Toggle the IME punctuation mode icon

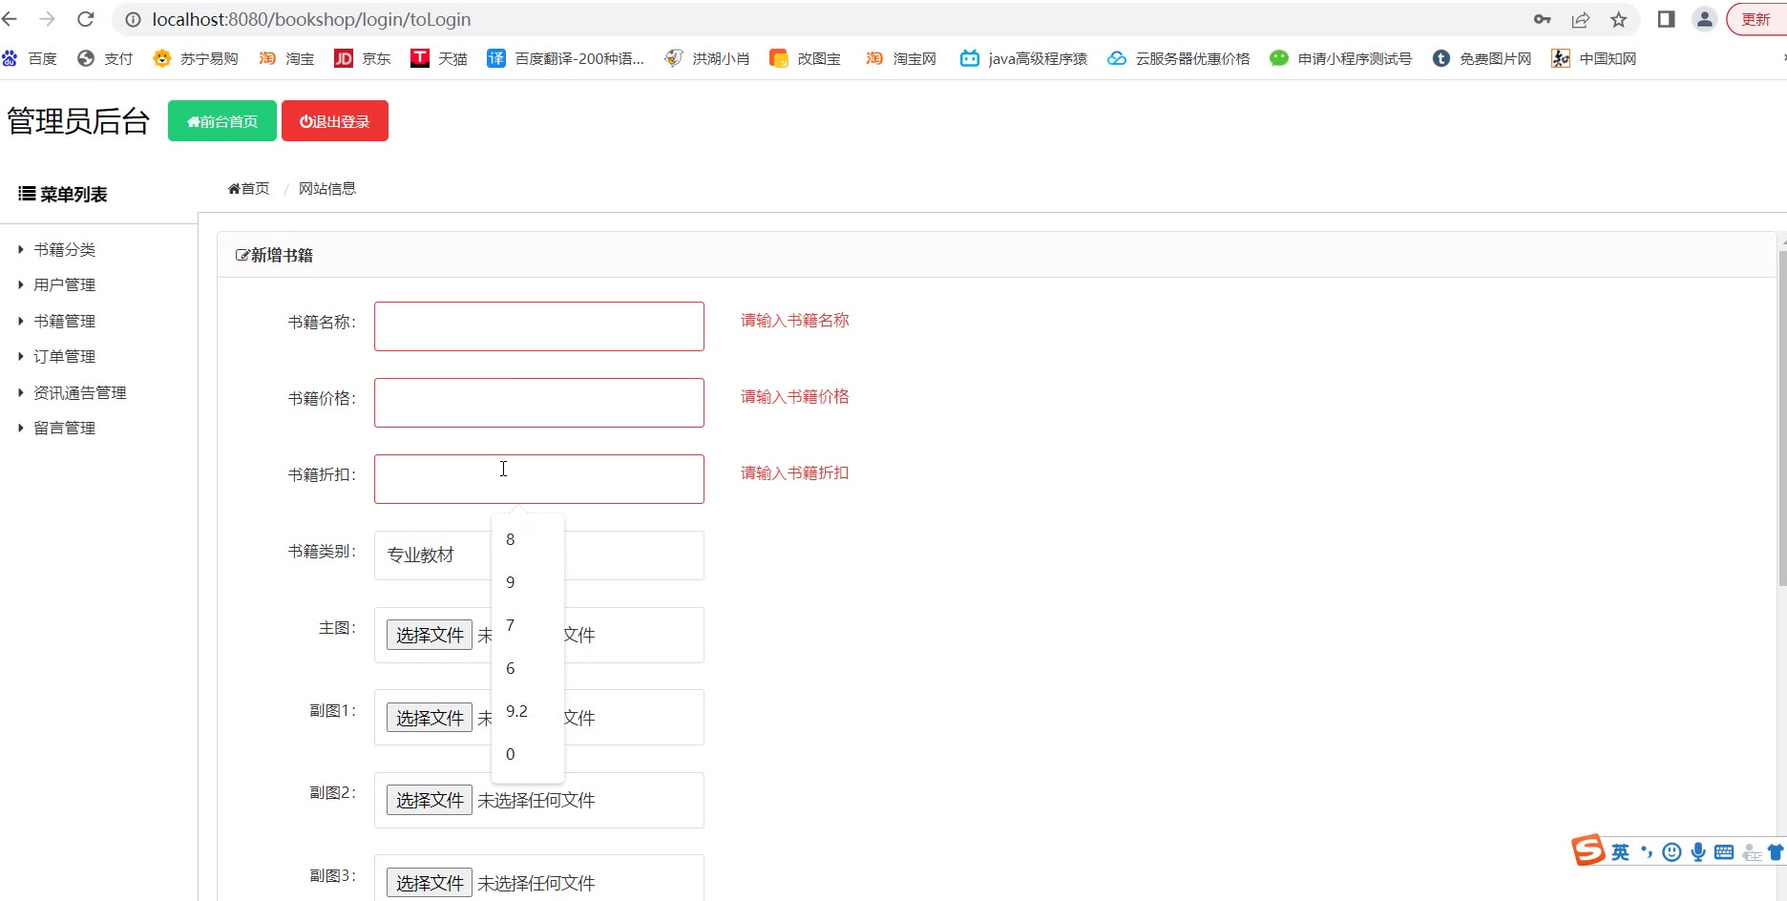(1647, 852)
